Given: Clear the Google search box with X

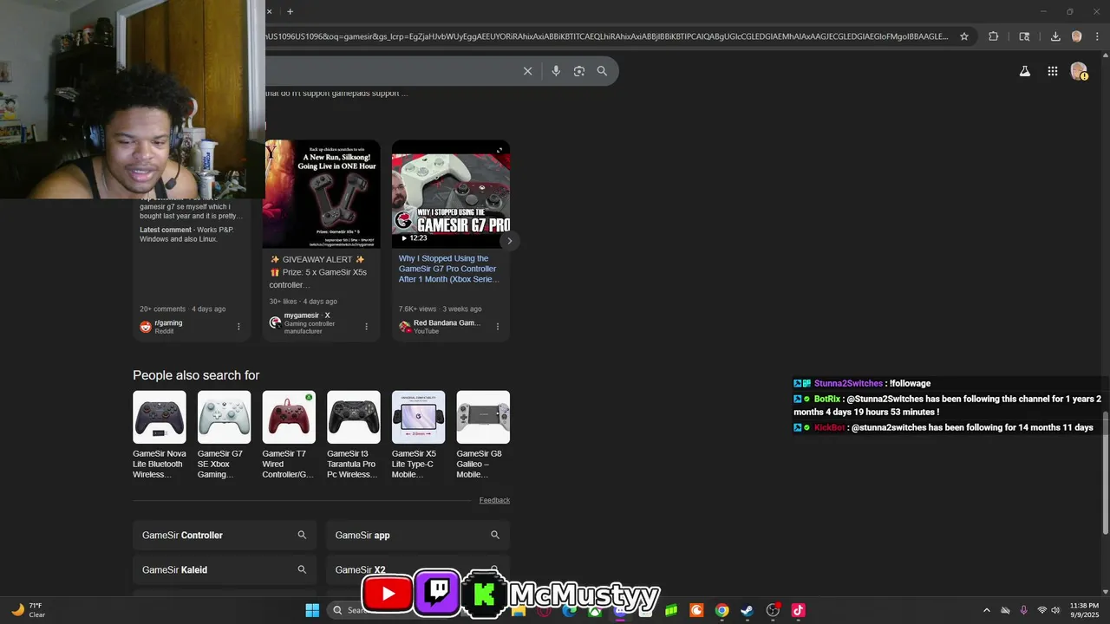Looking at the screenshot, I should click(527, 71).
